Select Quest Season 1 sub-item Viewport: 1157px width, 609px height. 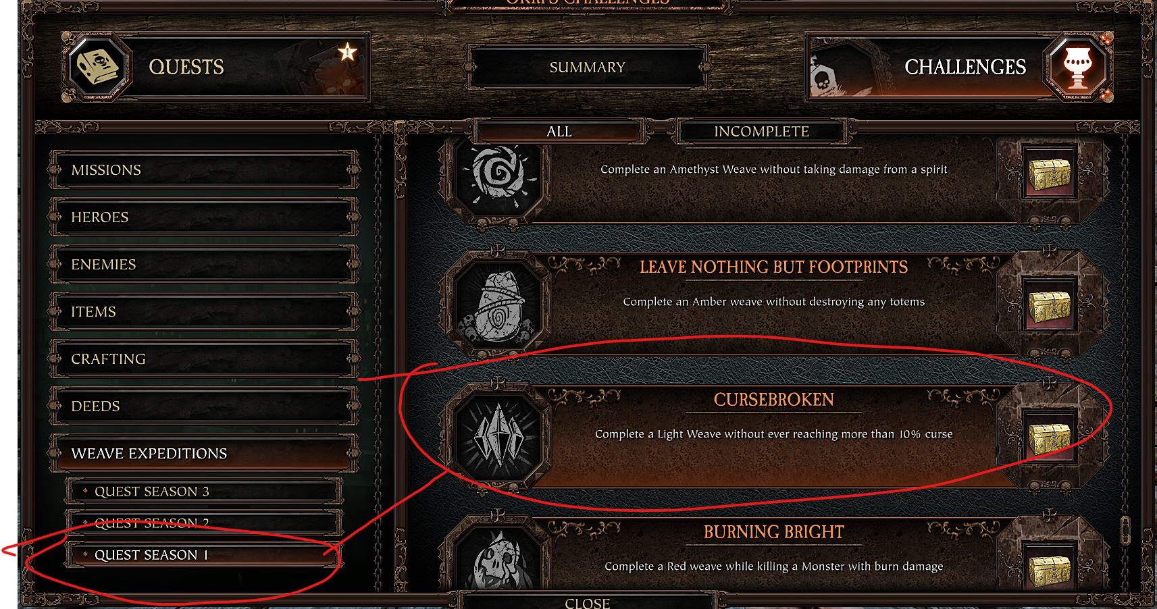pyautogui.click(x=203, y=554)
